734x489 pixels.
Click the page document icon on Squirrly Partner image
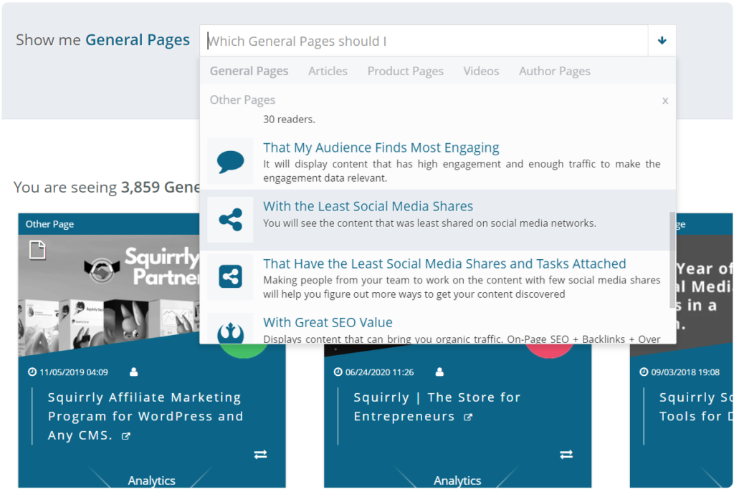click(x=37, y=250)
